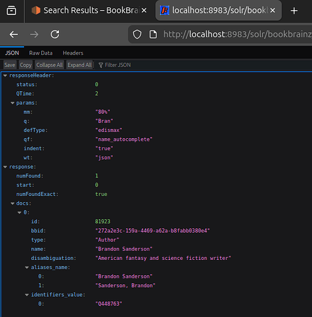This screenshot has height=317, width=312.
Task: Open a new browser tab
Action: [294, 11]
